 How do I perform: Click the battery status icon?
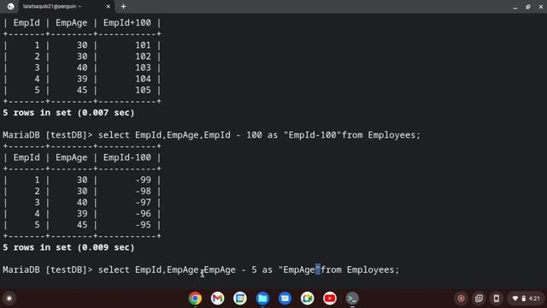click(x=524, y=299)
